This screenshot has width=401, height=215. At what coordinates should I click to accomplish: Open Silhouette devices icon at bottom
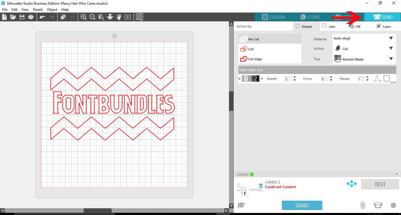[378, 205]
